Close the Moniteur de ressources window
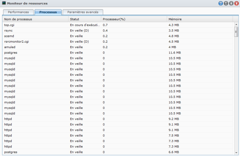The width and height of the screenshot is (240, 156). coord(236,3)
